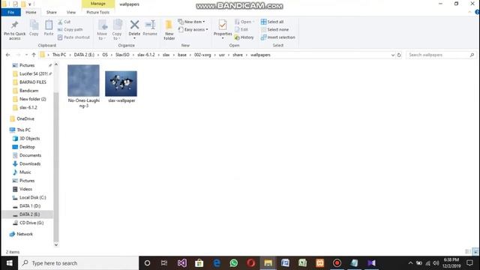Expand address bar history dropdown
This screenshot has height=270, width=480.
[x=393, y=55]
